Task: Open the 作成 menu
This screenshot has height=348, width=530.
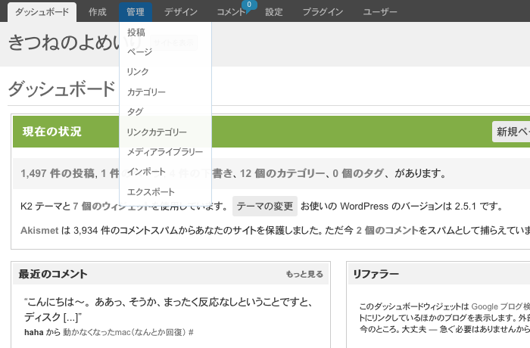Action: click(97, 12)
